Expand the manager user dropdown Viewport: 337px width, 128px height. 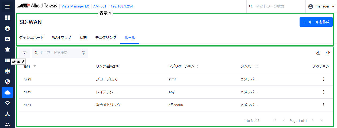coord(321,6)
